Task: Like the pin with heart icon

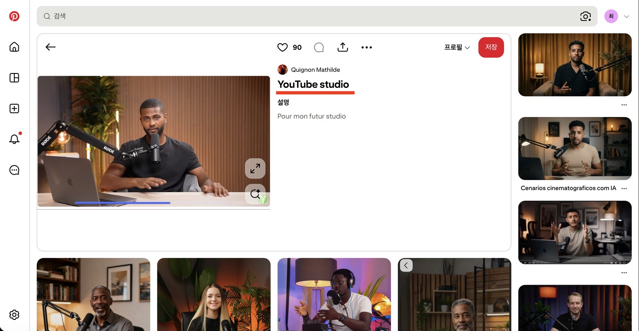Action: (x=282, y=47)
